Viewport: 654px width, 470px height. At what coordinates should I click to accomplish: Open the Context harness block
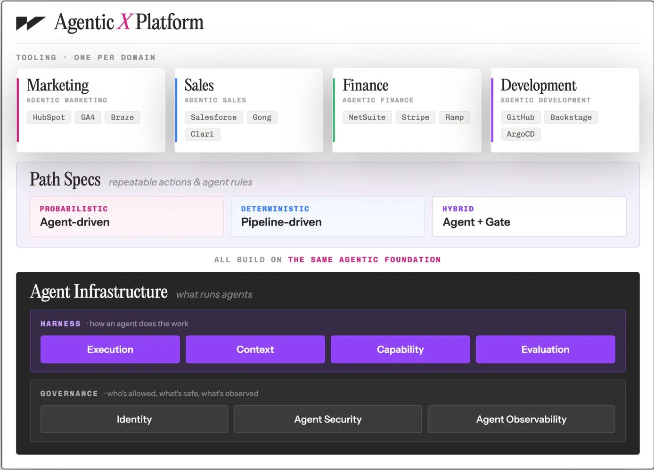coord(255,349)
